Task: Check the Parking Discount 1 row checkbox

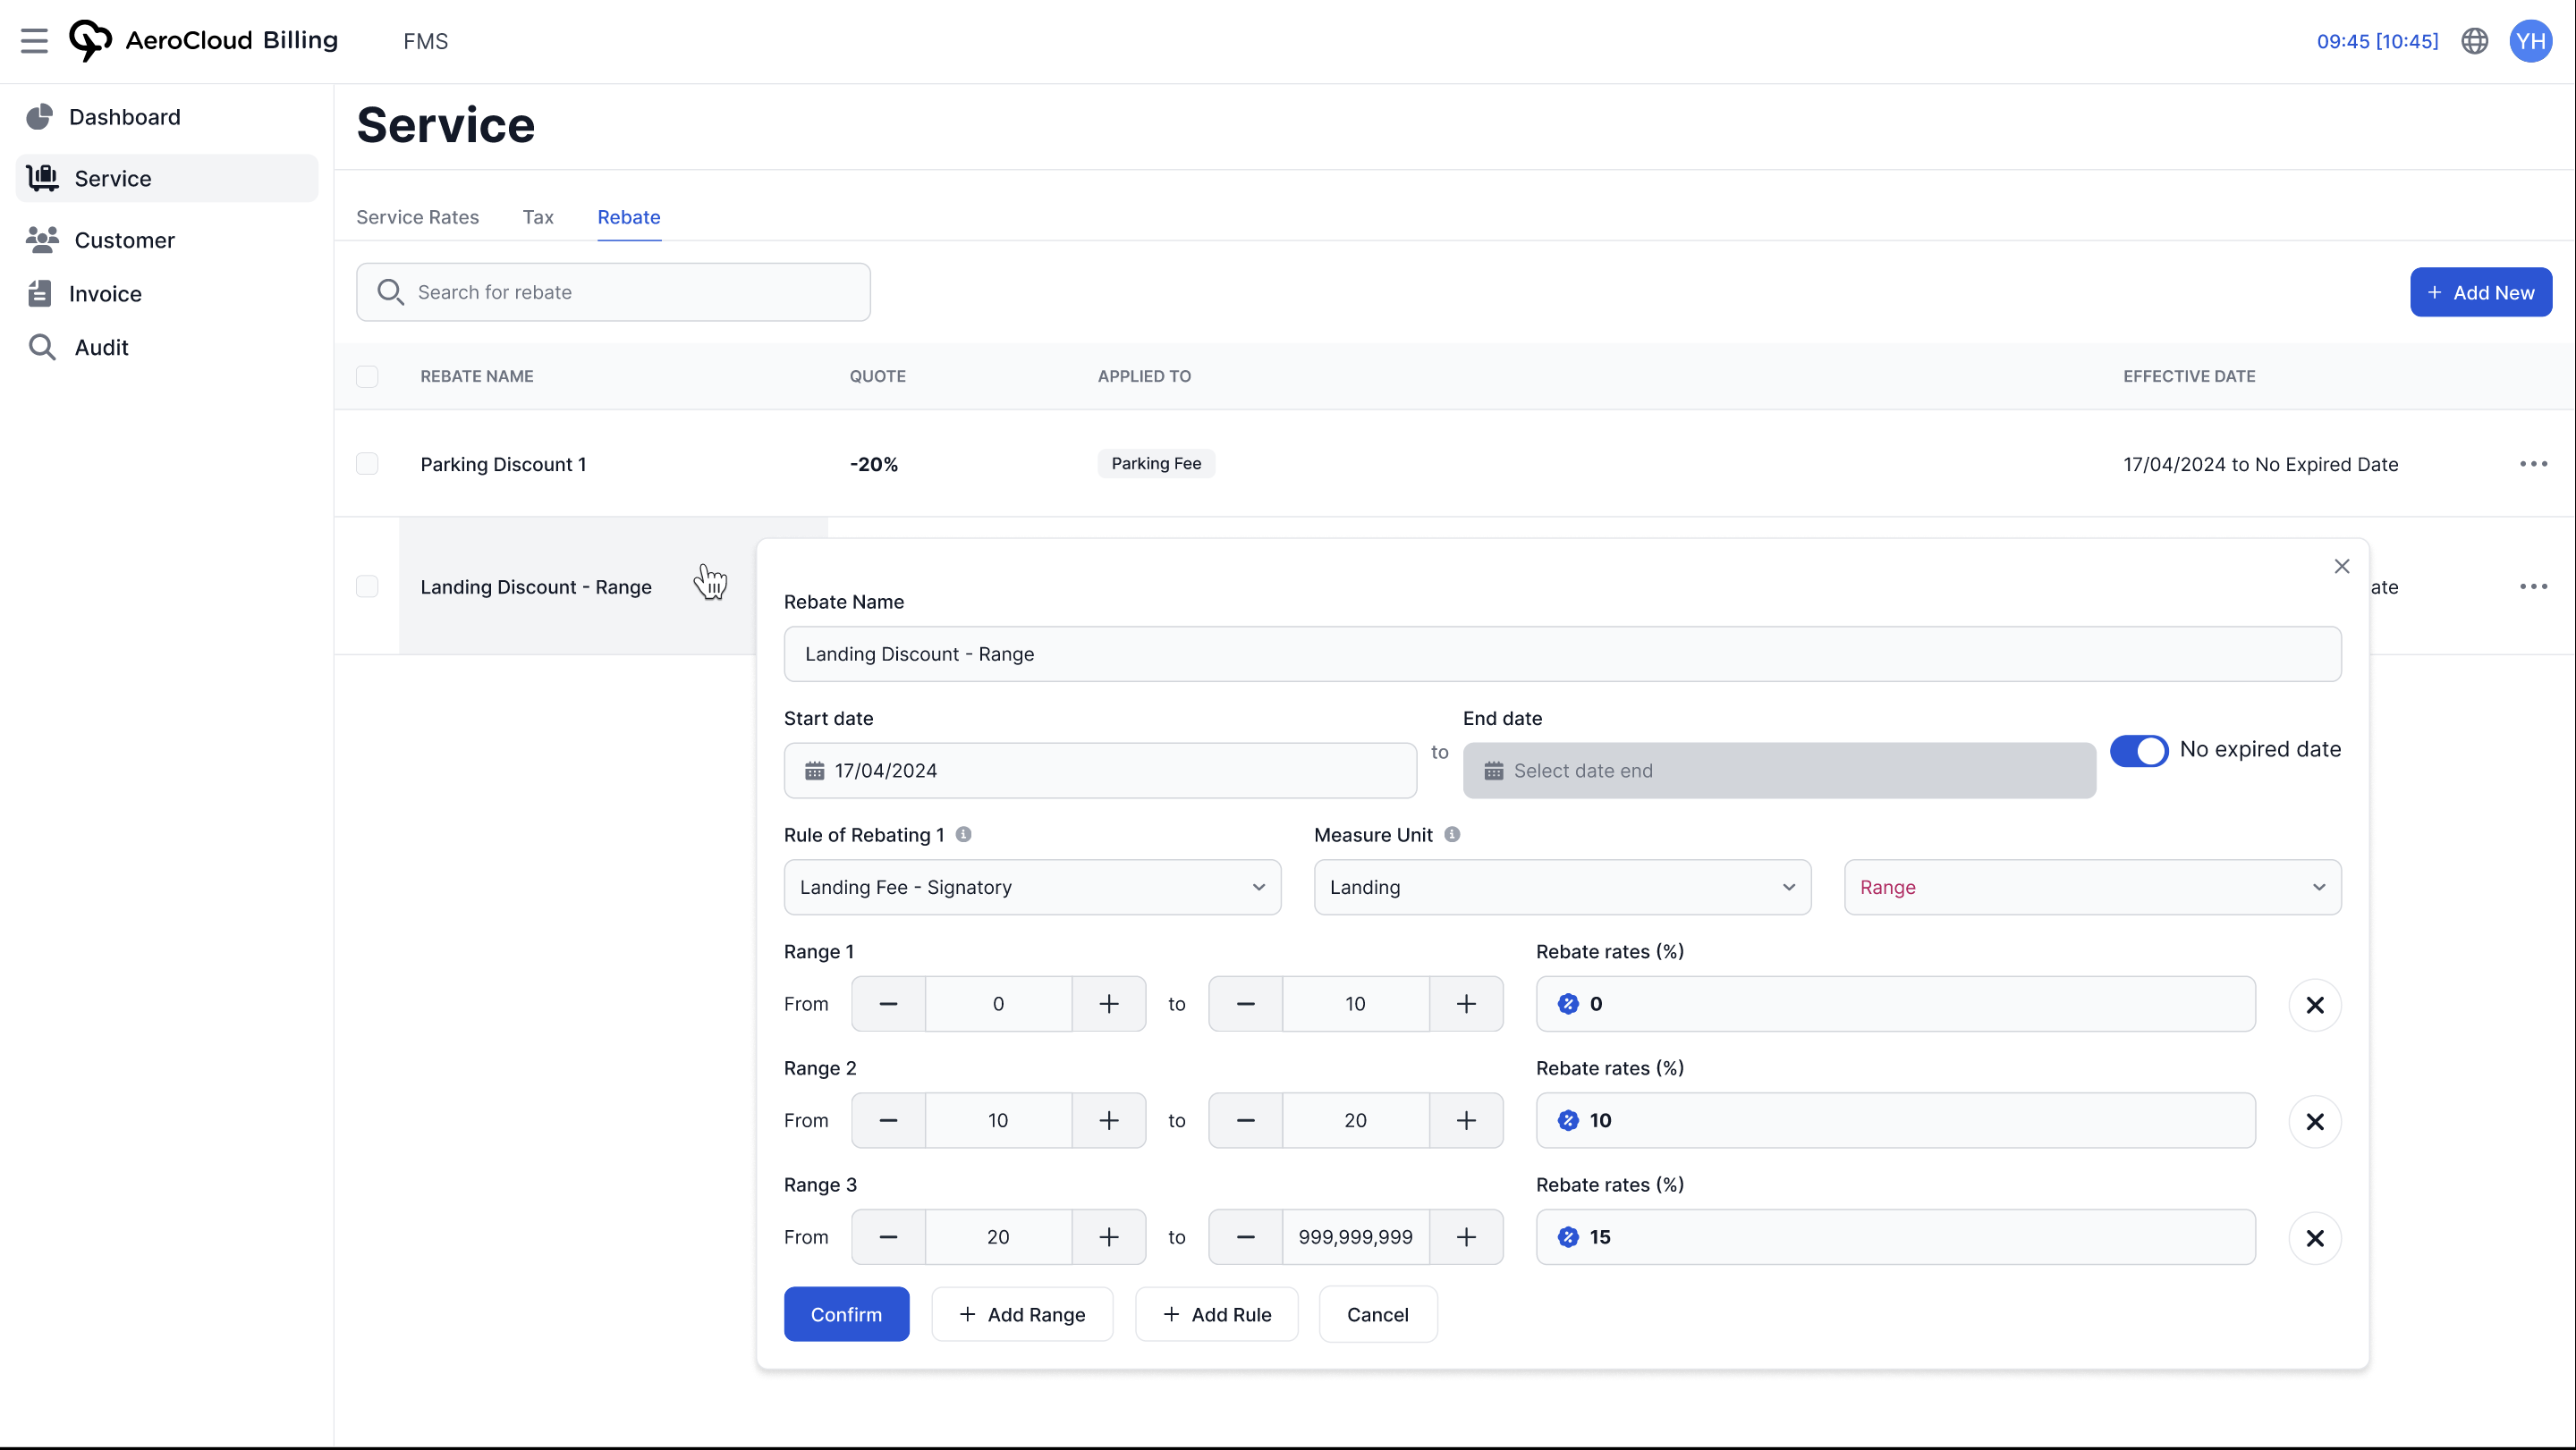Action: [x=367, y=464]
